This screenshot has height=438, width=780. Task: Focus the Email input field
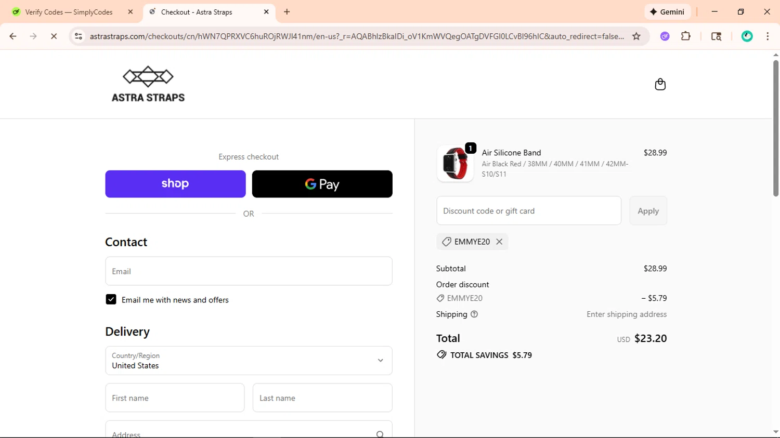click(249, 271)
